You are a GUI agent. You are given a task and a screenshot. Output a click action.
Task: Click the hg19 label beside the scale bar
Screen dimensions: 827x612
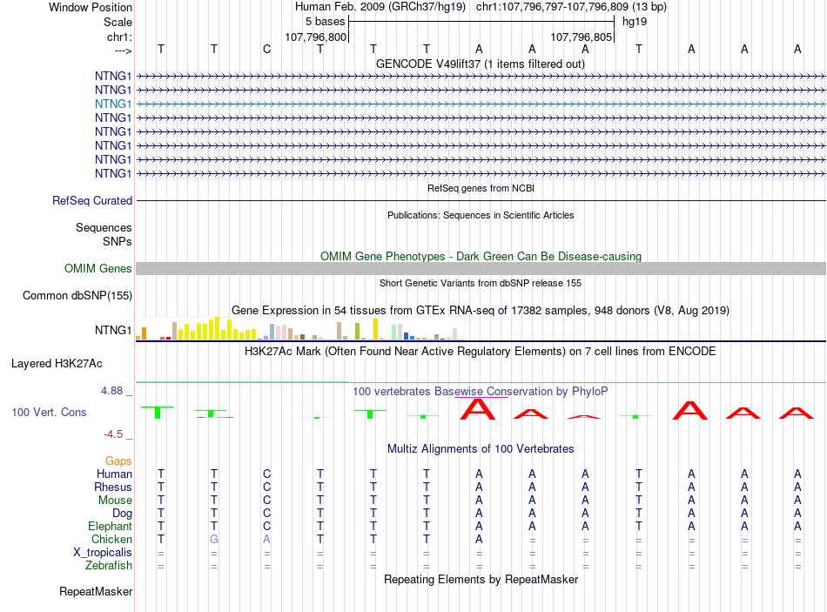[635, 22]
